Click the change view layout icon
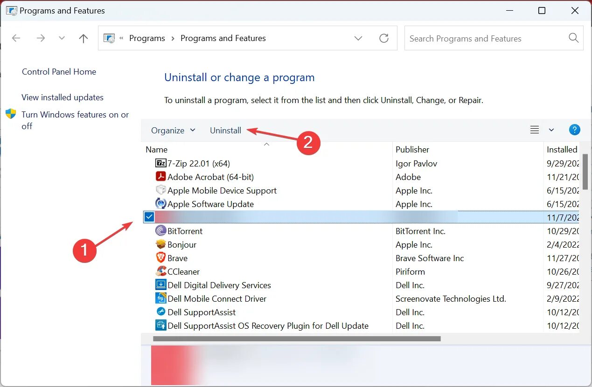The width and height of the screenshot is (592, 387). 535,130
